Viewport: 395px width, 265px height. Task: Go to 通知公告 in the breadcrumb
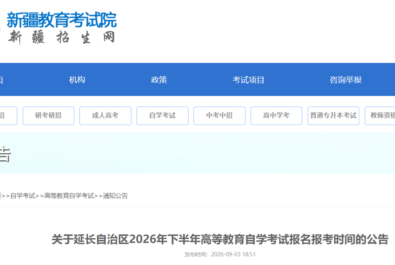(115, 196)
